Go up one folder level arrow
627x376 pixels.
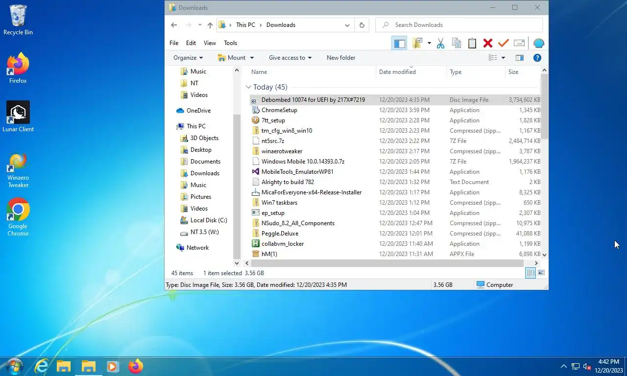pyautogui.click(x=210, y=25)
